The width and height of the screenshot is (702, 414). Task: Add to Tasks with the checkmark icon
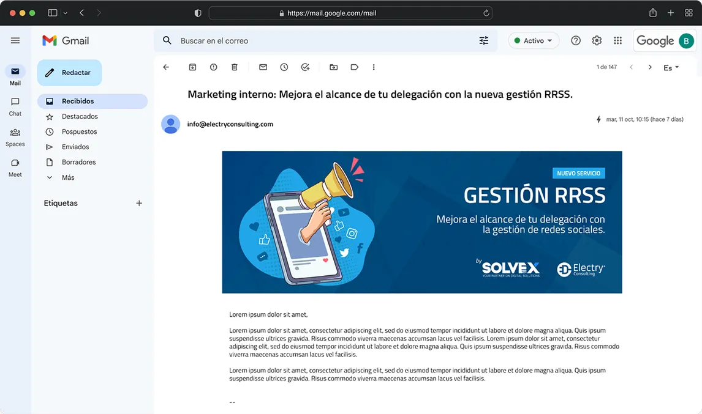pos(305,67)
